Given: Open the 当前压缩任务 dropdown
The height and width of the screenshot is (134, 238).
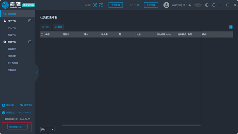Looking at the screenshot, I should 17,127.
